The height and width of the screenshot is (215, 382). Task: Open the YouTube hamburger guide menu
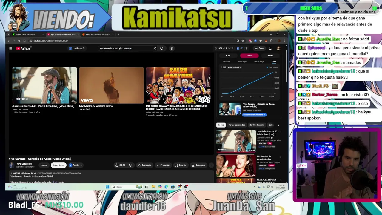click(10, 48)
